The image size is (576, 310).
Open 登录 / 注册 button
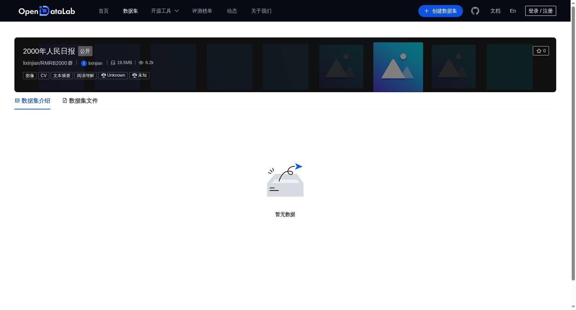(x=540, y=11)
